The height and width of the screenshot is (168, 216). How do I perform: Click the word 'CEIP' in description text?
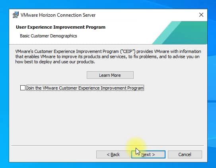coord(127,51)
